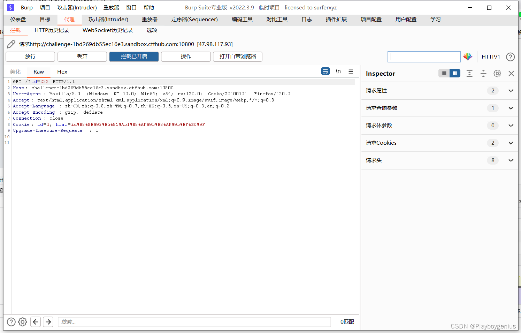Select the 拦截 sub-tab
The height and width of the screenshot is (333, 521).
(15, 30)
